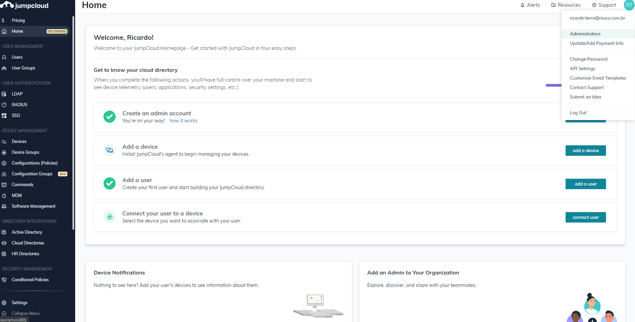635x322 pixels.
Task: Click the GET STARTED badge
Action: click(x=57, y=31)
